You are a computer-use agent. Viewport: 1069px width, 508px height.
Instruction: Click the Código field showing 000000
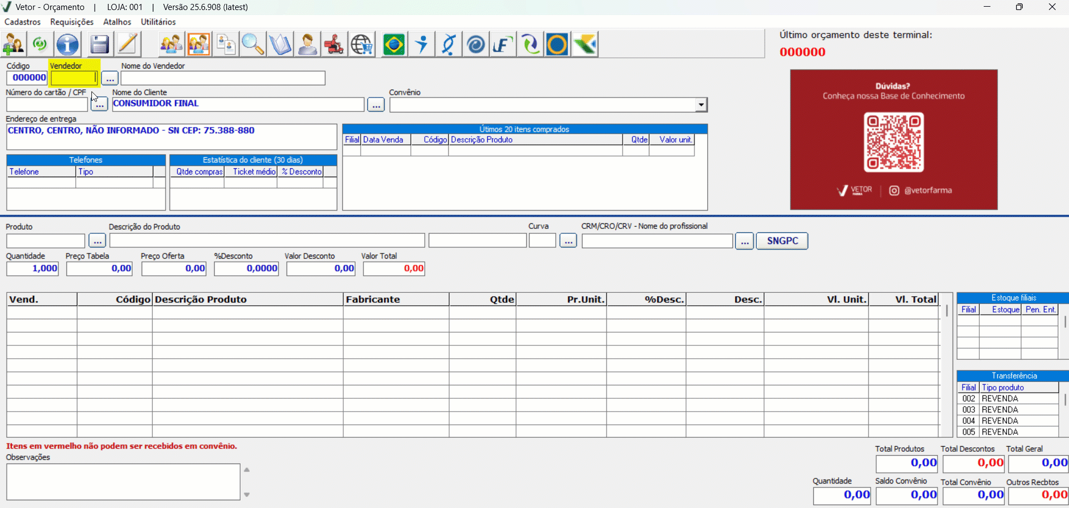(27, 78)
